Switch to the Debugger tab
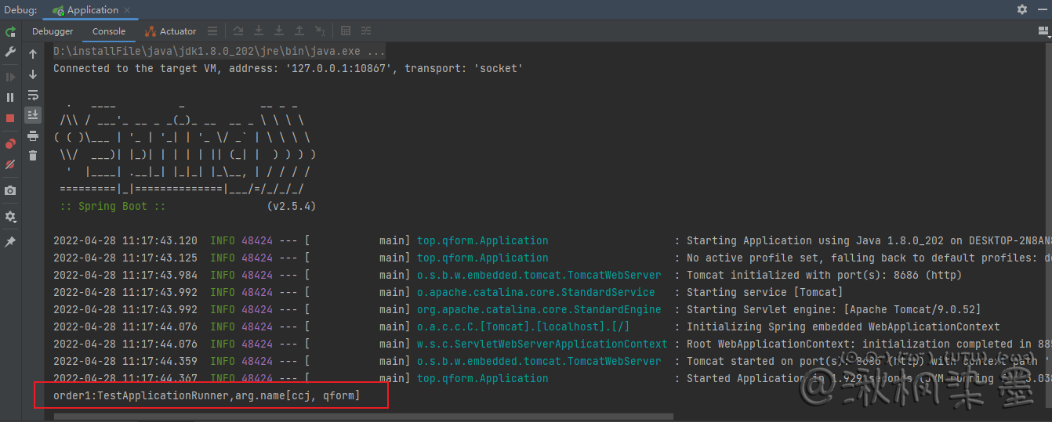This screenshot has width=1052, height=422. [x=53, y=31]
